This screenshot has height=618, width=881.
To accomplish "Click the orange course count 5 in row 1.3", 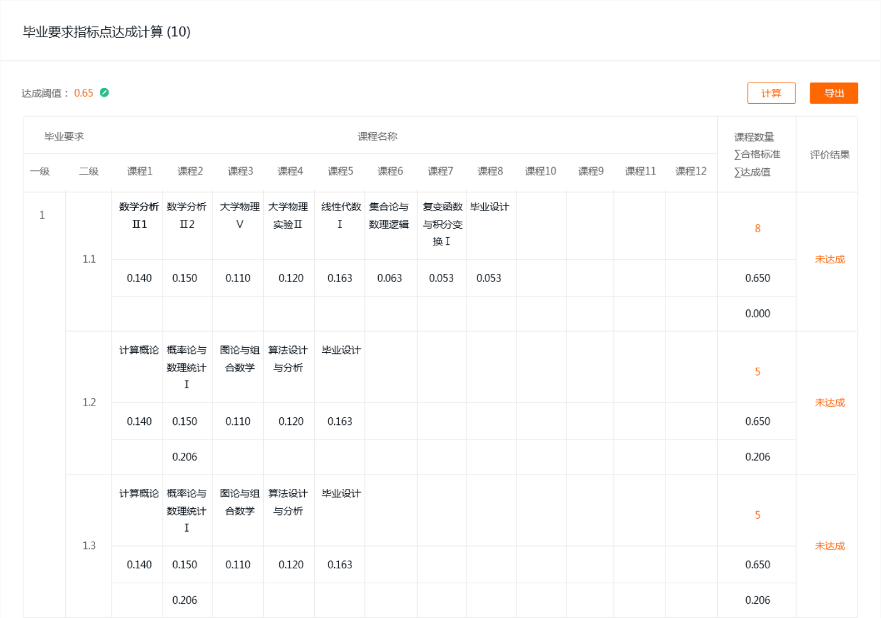I will [757, 515].
